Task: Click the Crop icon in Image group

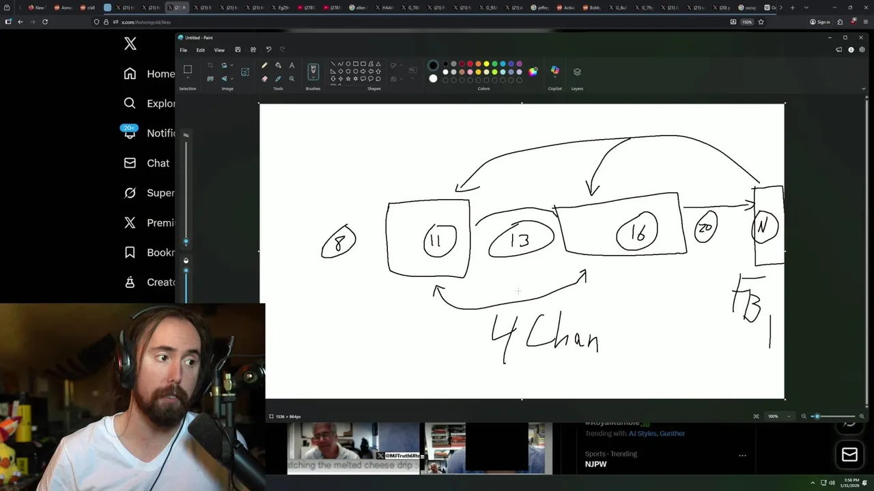Action: pyautogui.click(x=210, y=65)
